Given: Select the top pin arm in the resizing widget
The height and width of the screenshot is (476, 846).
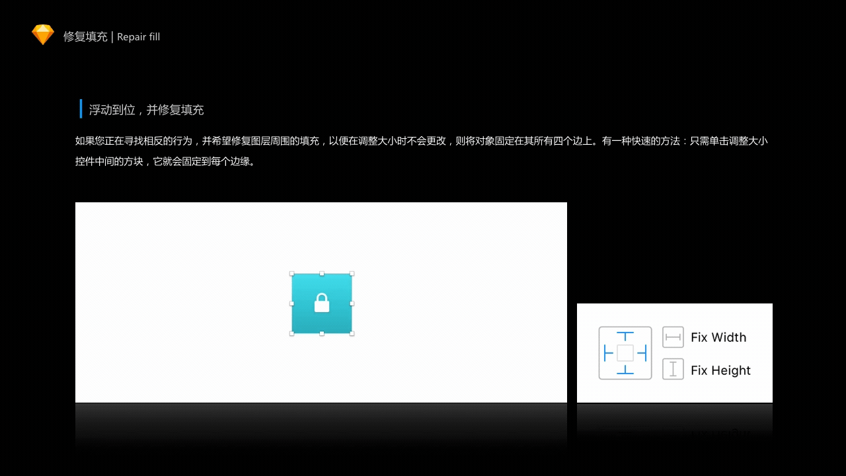Looking at the screenshot, I should tap(625, 335).
